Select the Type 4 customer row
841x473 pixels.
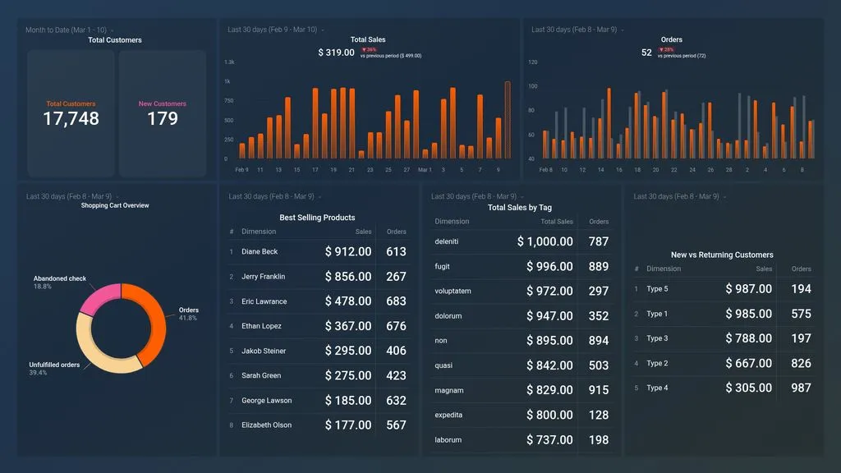[x=724, y=388]
